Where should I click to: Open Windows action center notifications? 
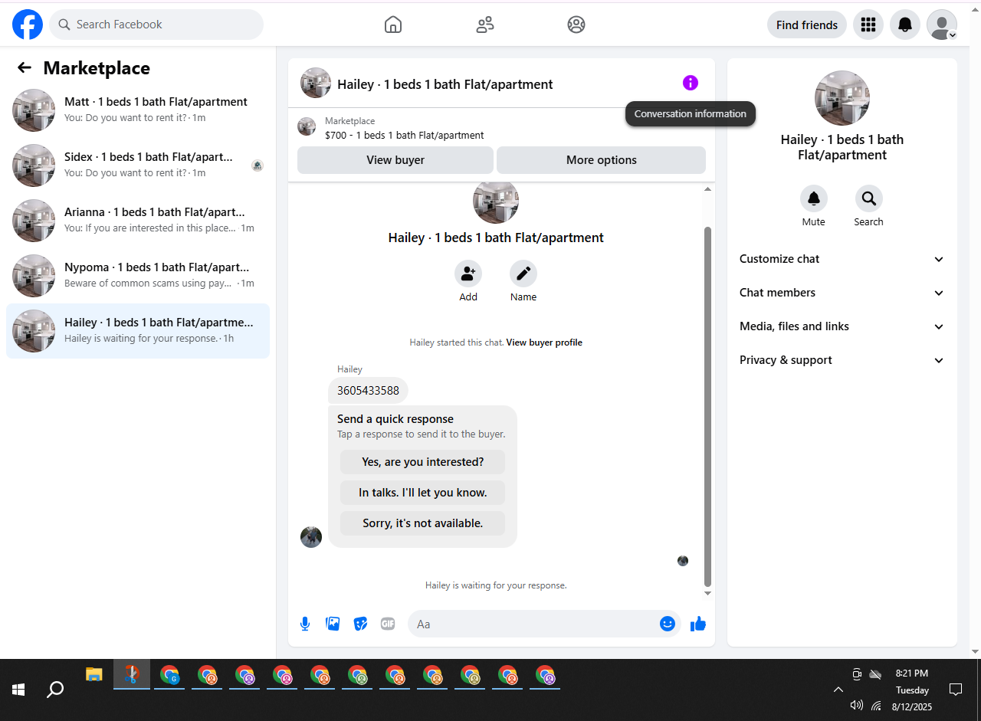pyautogui.click(x=956, y=690)
